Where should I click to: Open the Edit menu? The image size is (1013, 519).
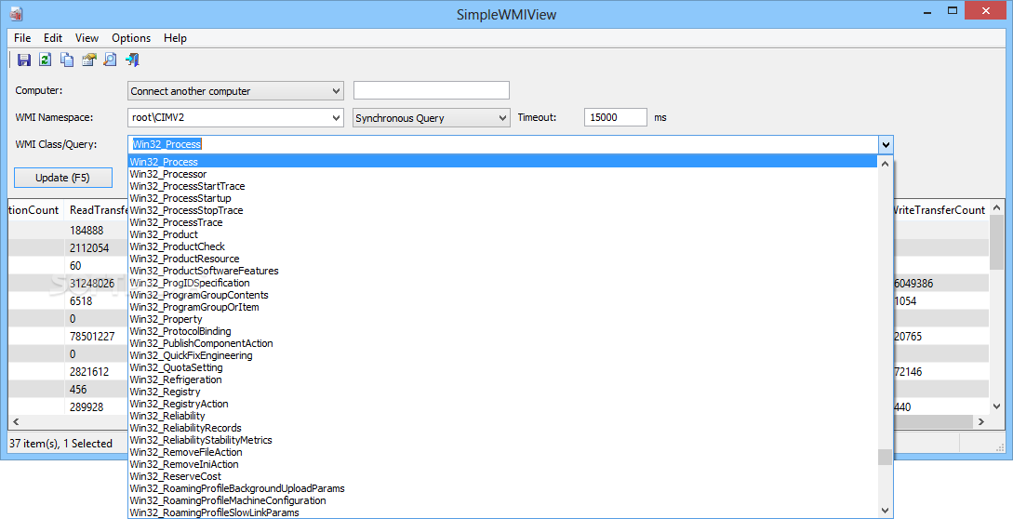pyautogui.click(x=53, y=38)
